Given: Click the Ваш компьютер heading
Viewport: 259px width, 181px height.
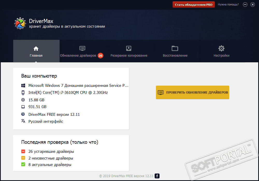Looking at the screenshot, I should click(39, 76).
